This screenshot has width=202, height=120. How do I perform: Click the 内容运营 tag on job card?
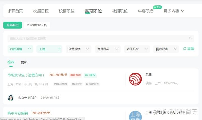[x=77, y=84]
